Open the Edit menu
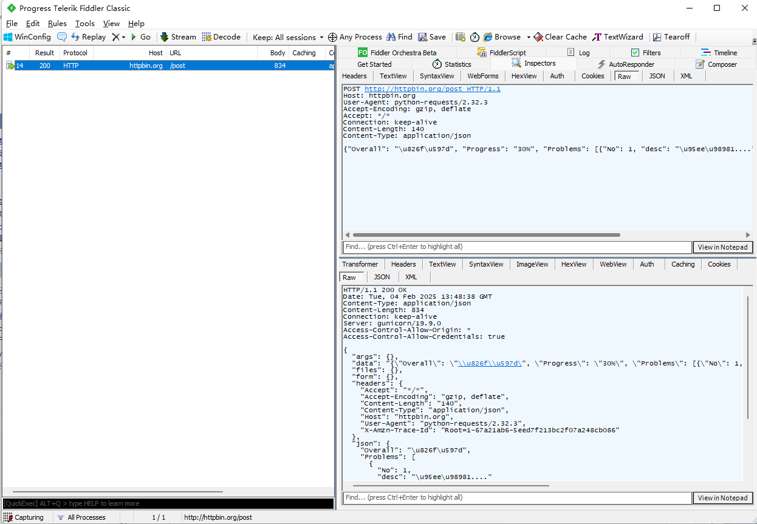757x524 pixels. click(x=33, y=23)
